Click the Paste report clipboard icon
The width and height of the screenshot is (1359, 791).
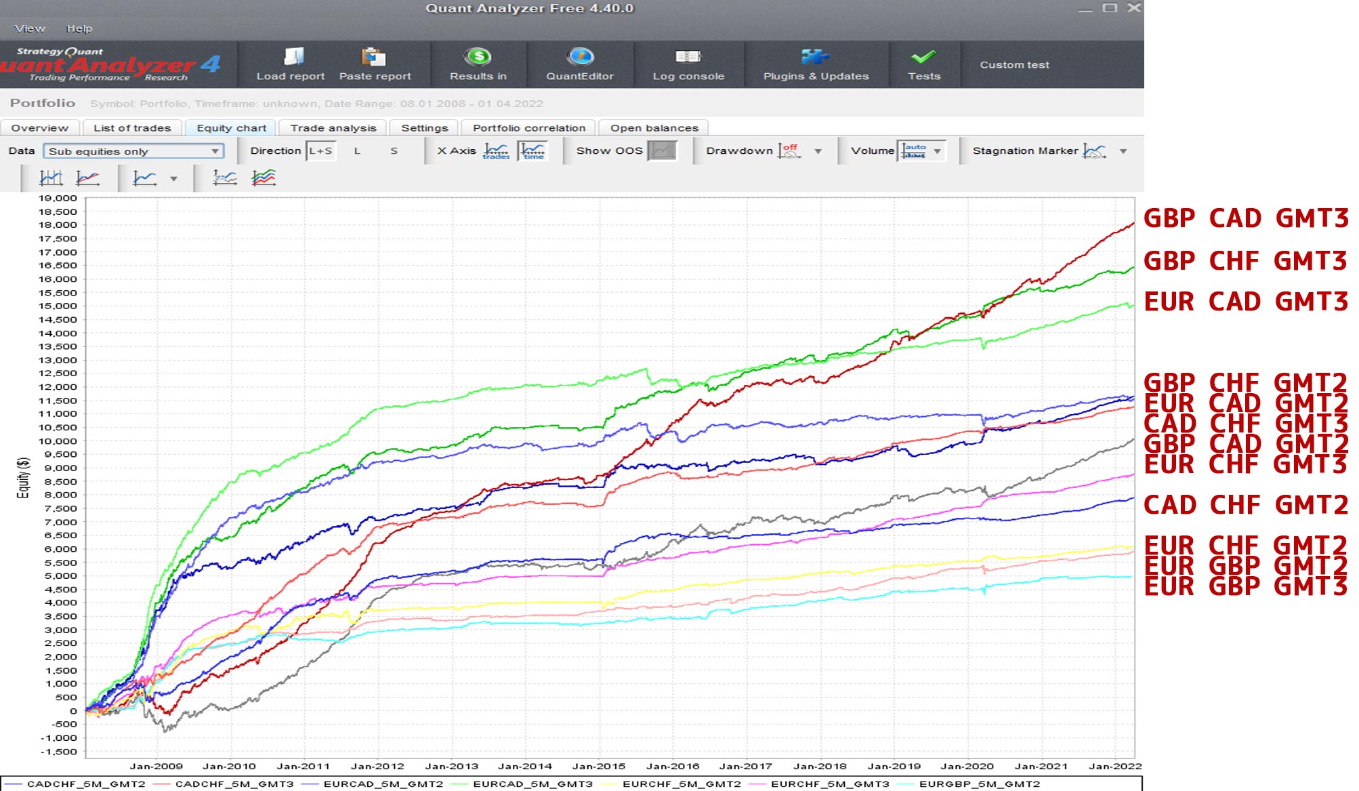pyautogui.click(x=373, y=57)
